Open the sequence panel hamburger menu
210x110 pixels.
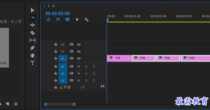[53, 6]
